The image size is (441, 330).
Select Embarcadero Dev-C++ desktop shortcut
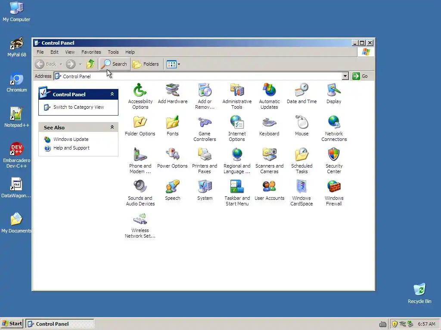[x=17, y=155]
